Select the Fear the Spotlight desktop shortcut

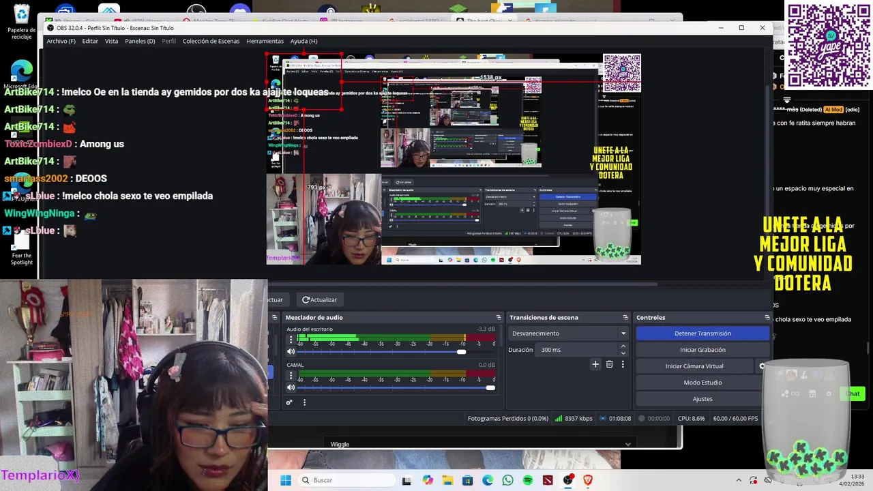[22, 249]
